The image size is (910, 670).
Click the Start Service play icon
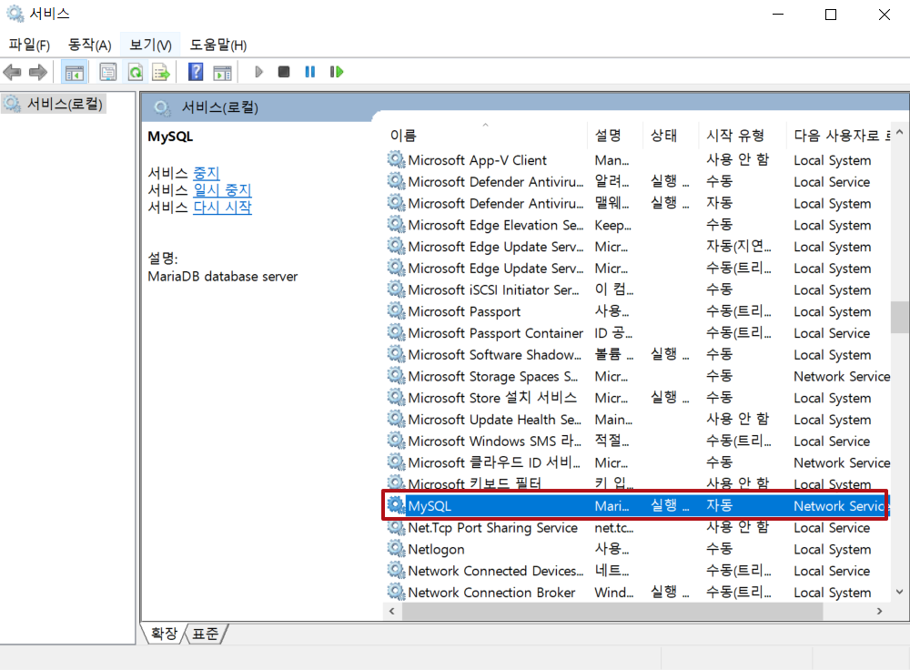point(258,72)
